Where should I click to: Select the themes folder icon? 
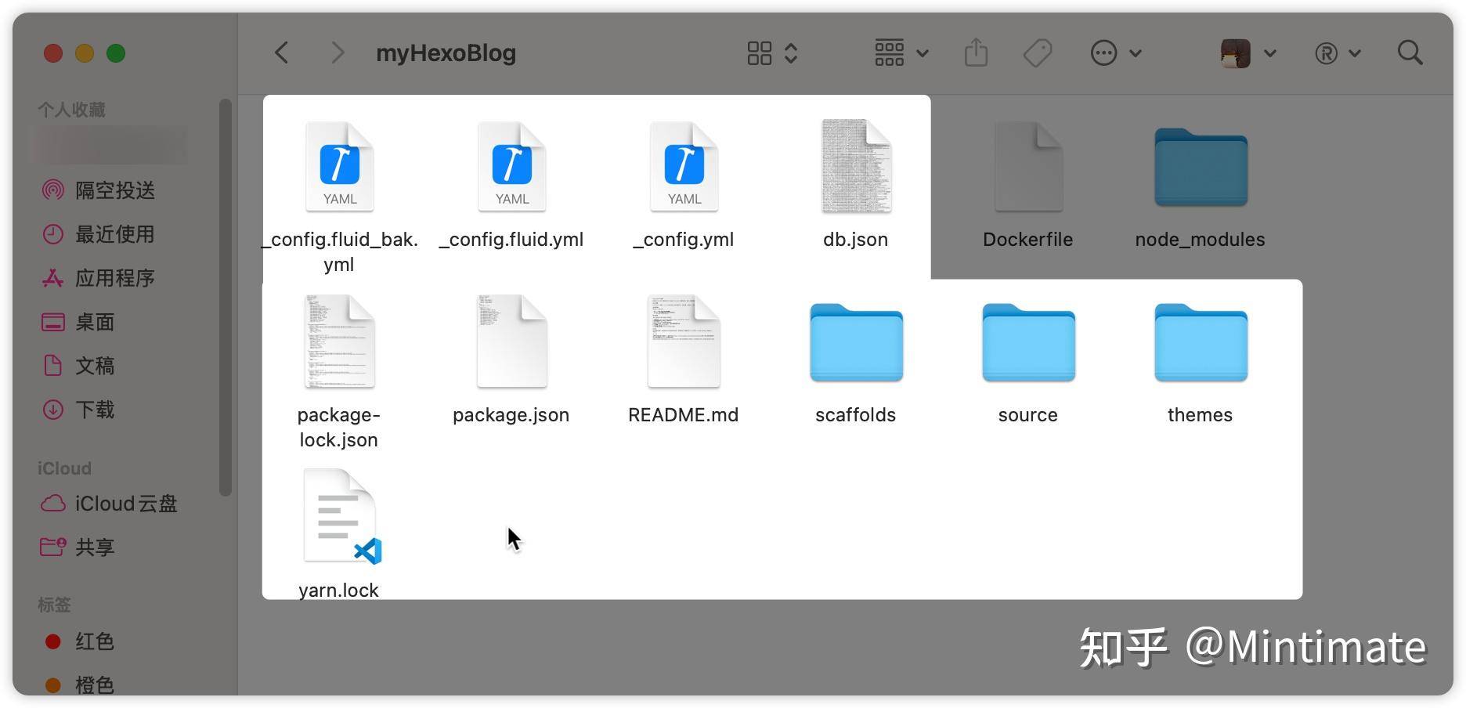click(x=1201, y=343)
